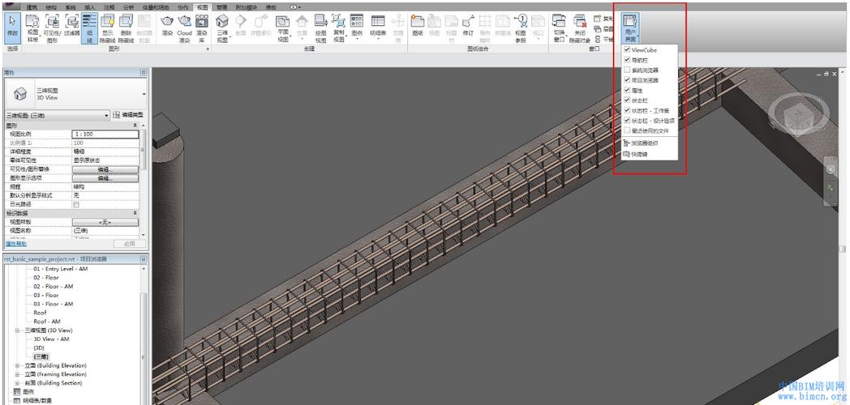Toggle 状态栏 (Status Bar) checkbox

click(x=627, y=100)
